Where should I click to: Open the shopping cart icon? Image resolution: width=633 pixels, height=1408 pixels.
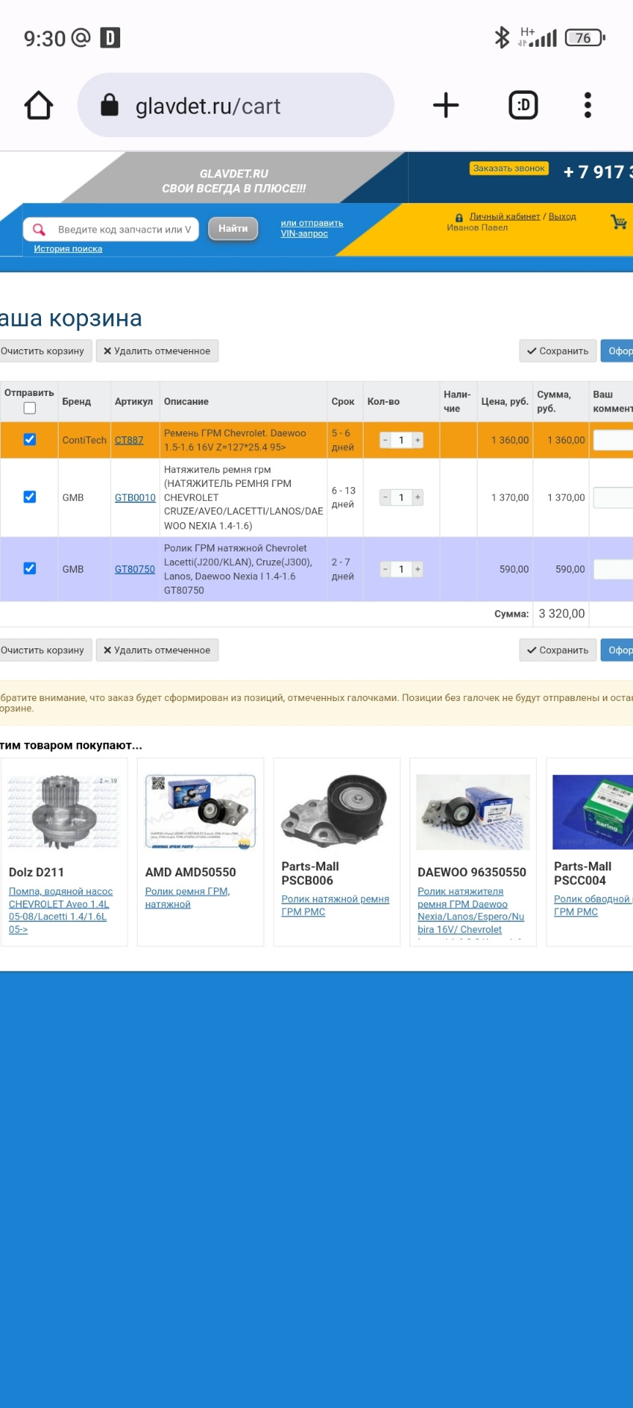pyautogui.click(x=619, y=221)
